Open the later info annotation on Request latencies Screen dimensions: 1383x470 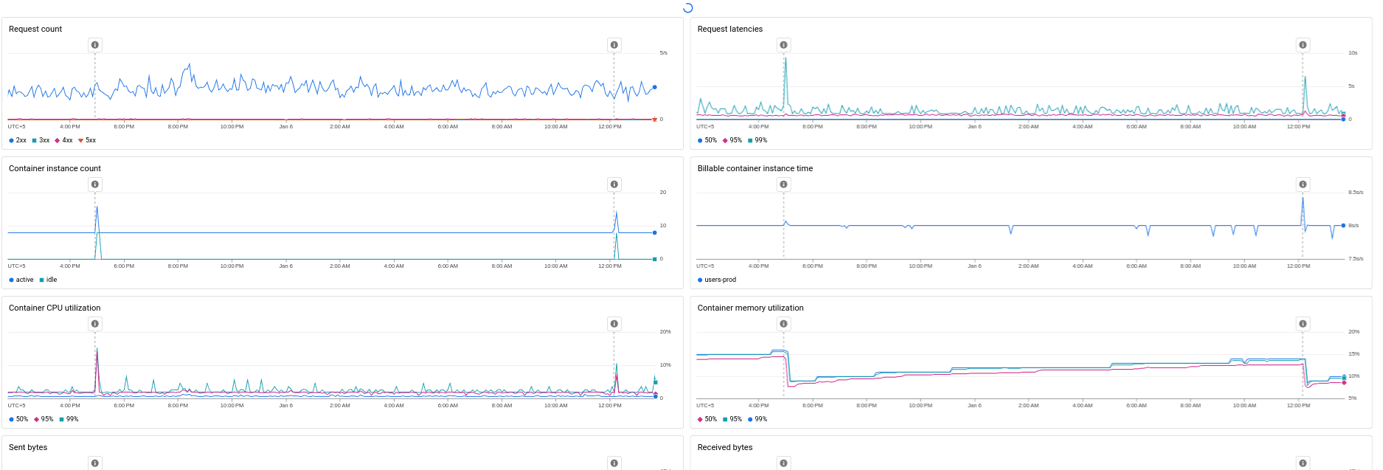(x=1303, y=45)
